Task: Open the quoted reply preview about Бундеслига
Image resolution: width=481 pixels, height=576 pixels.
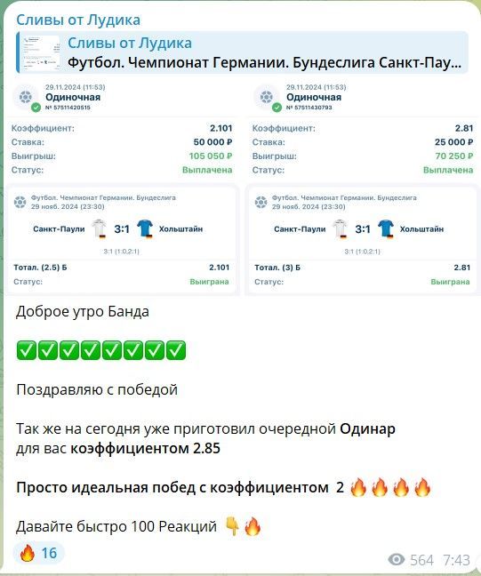Action: (x=242, y=52)
